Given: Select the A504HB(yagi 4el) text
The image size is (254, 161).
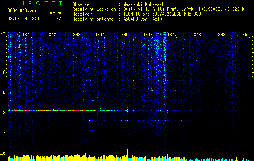Looking at the screenshot, I should pos(143,19).
